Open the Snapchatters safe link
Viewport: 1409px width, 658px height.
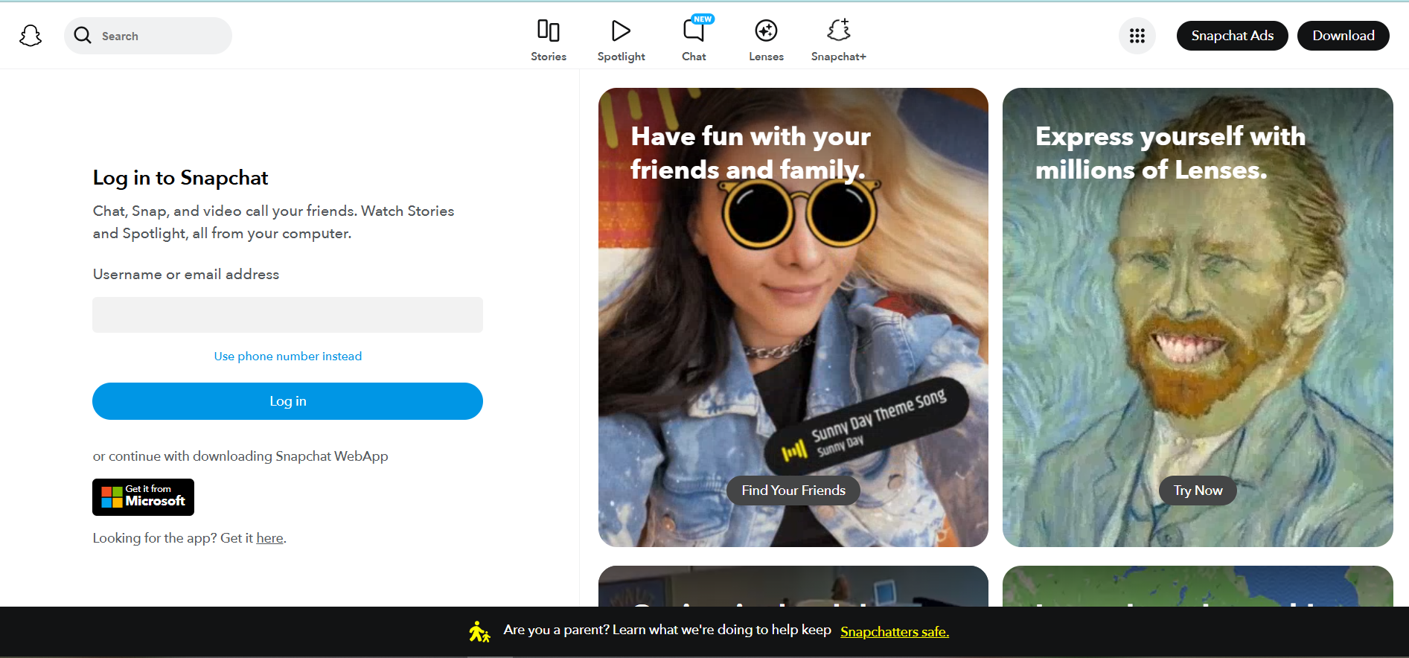pyautogui.click(x=895, y=632)
